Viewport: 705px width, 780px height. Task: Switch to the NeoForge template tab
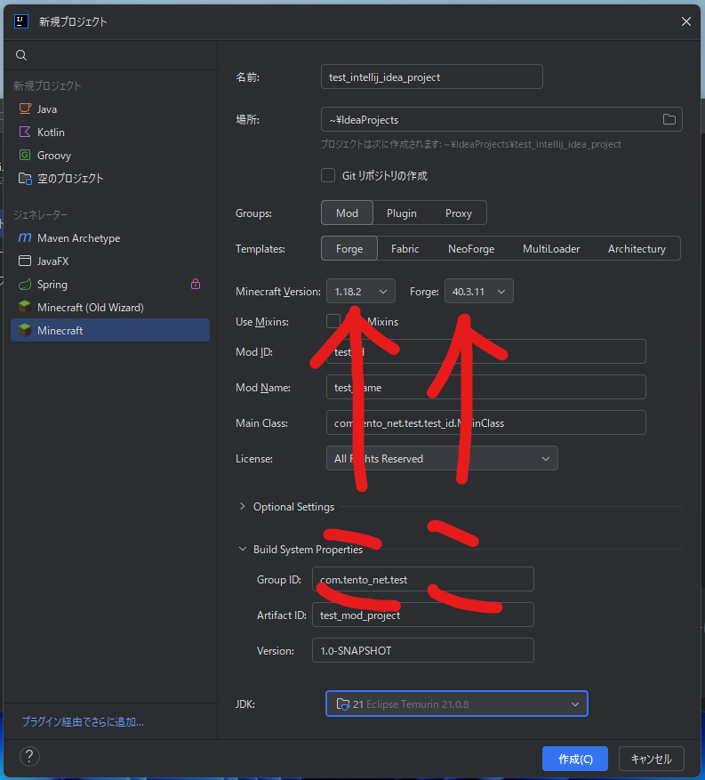470,249
